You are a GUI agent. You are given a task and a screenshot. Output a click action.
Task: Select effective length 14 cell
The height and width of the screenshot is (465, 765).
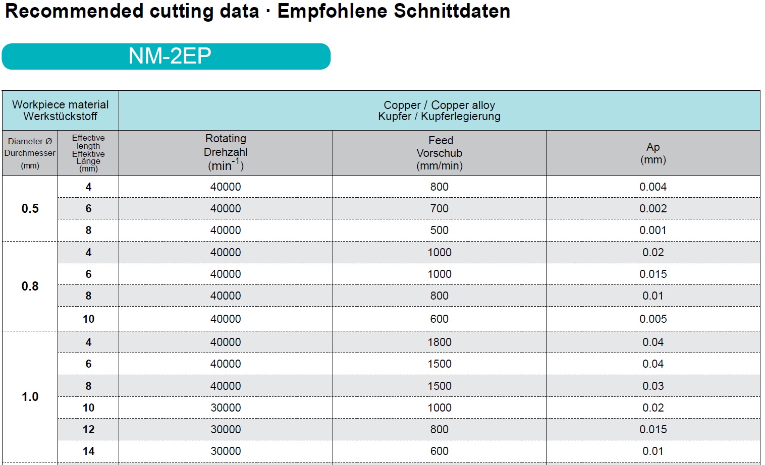(88, 451)
